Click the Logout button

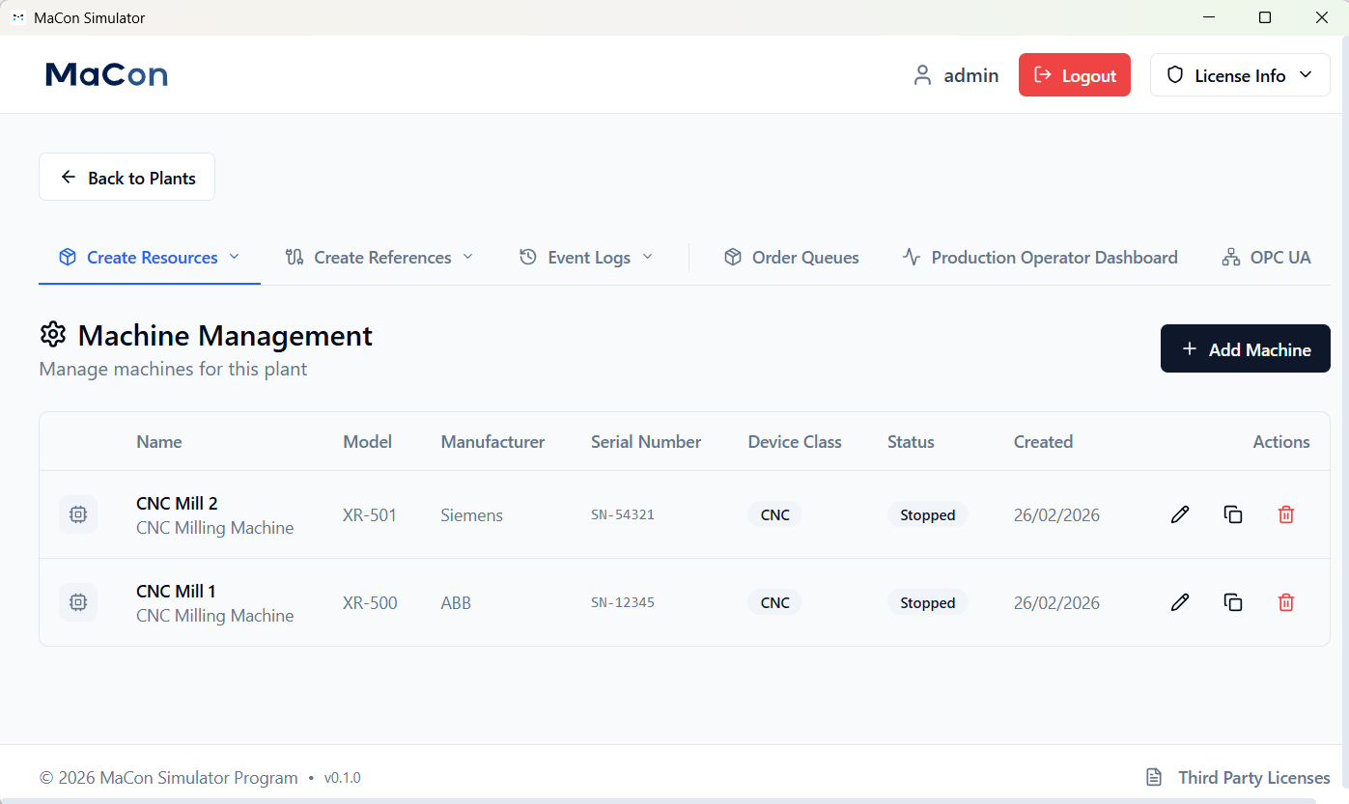coord(1075,74)
